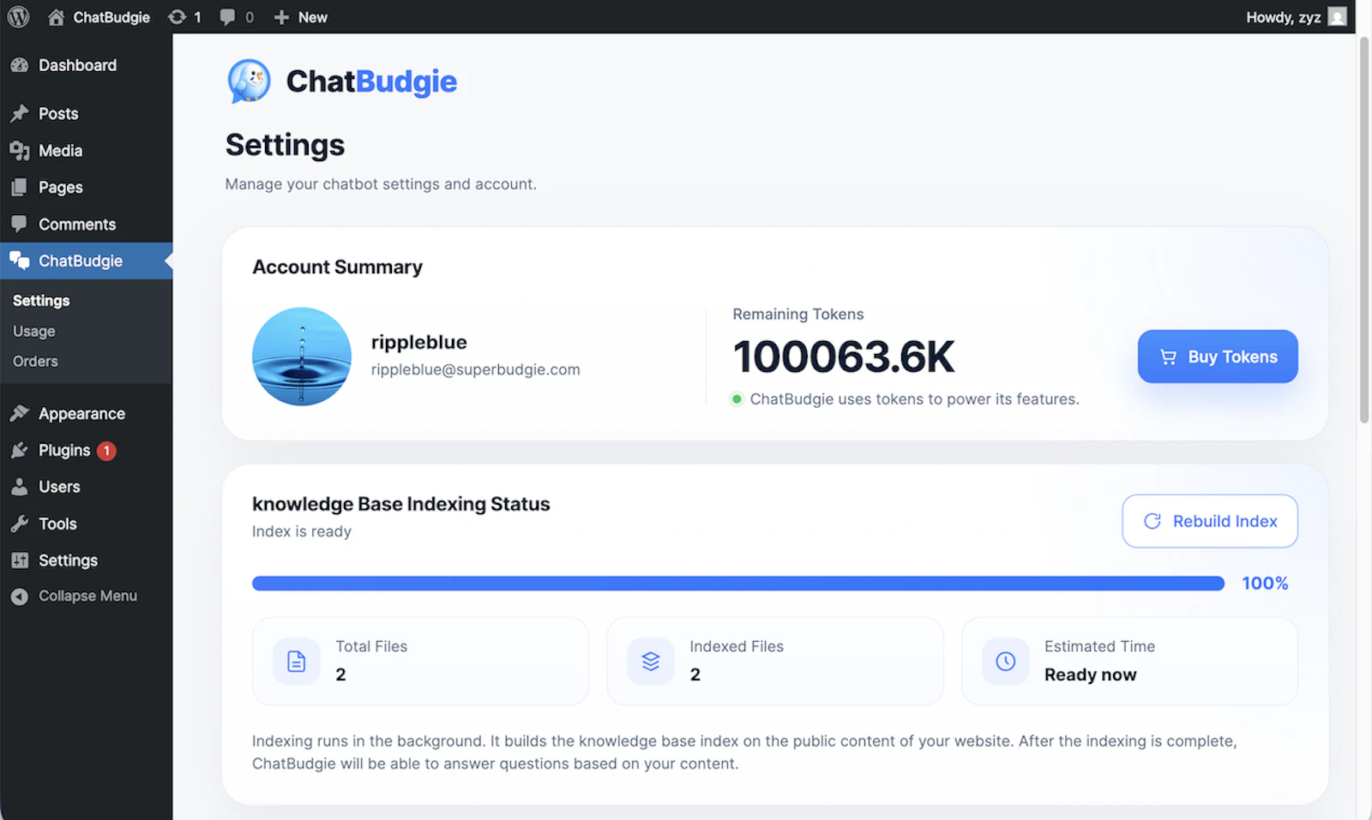Click the ChatBudgie site name in admin bar
The image size is (1372, 820).
click(x=111, y=17)
